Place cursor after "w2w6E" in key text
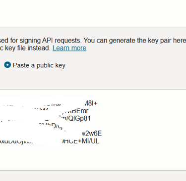Image resolution: width=186 pixels, height=181 pixels. (102, 134)
